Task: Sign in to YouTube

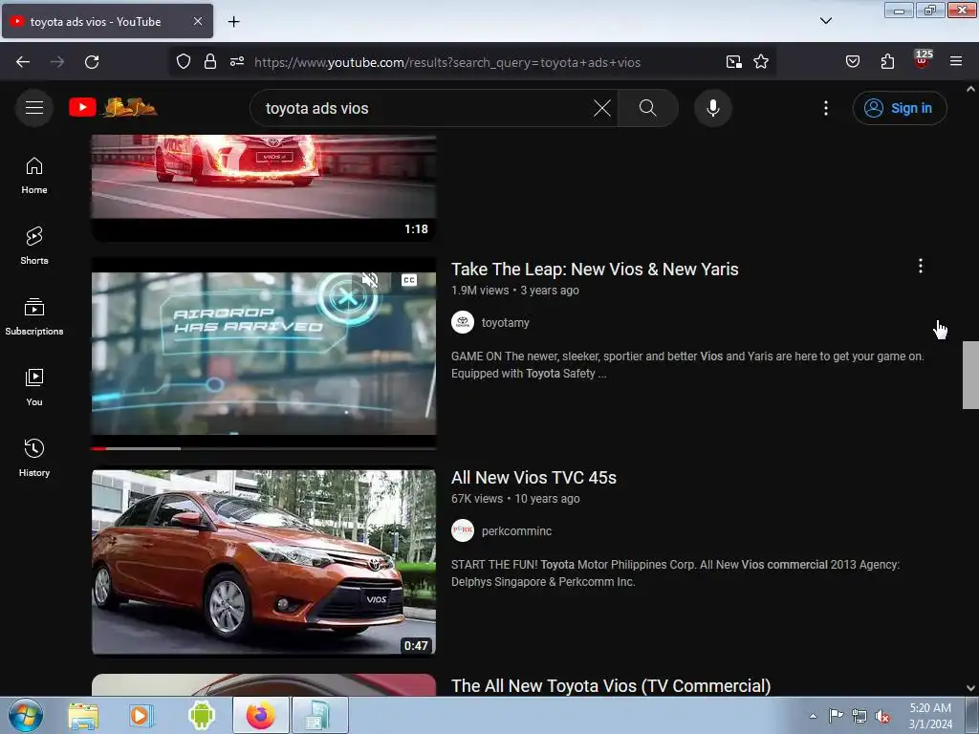Action: pos(899,108)
